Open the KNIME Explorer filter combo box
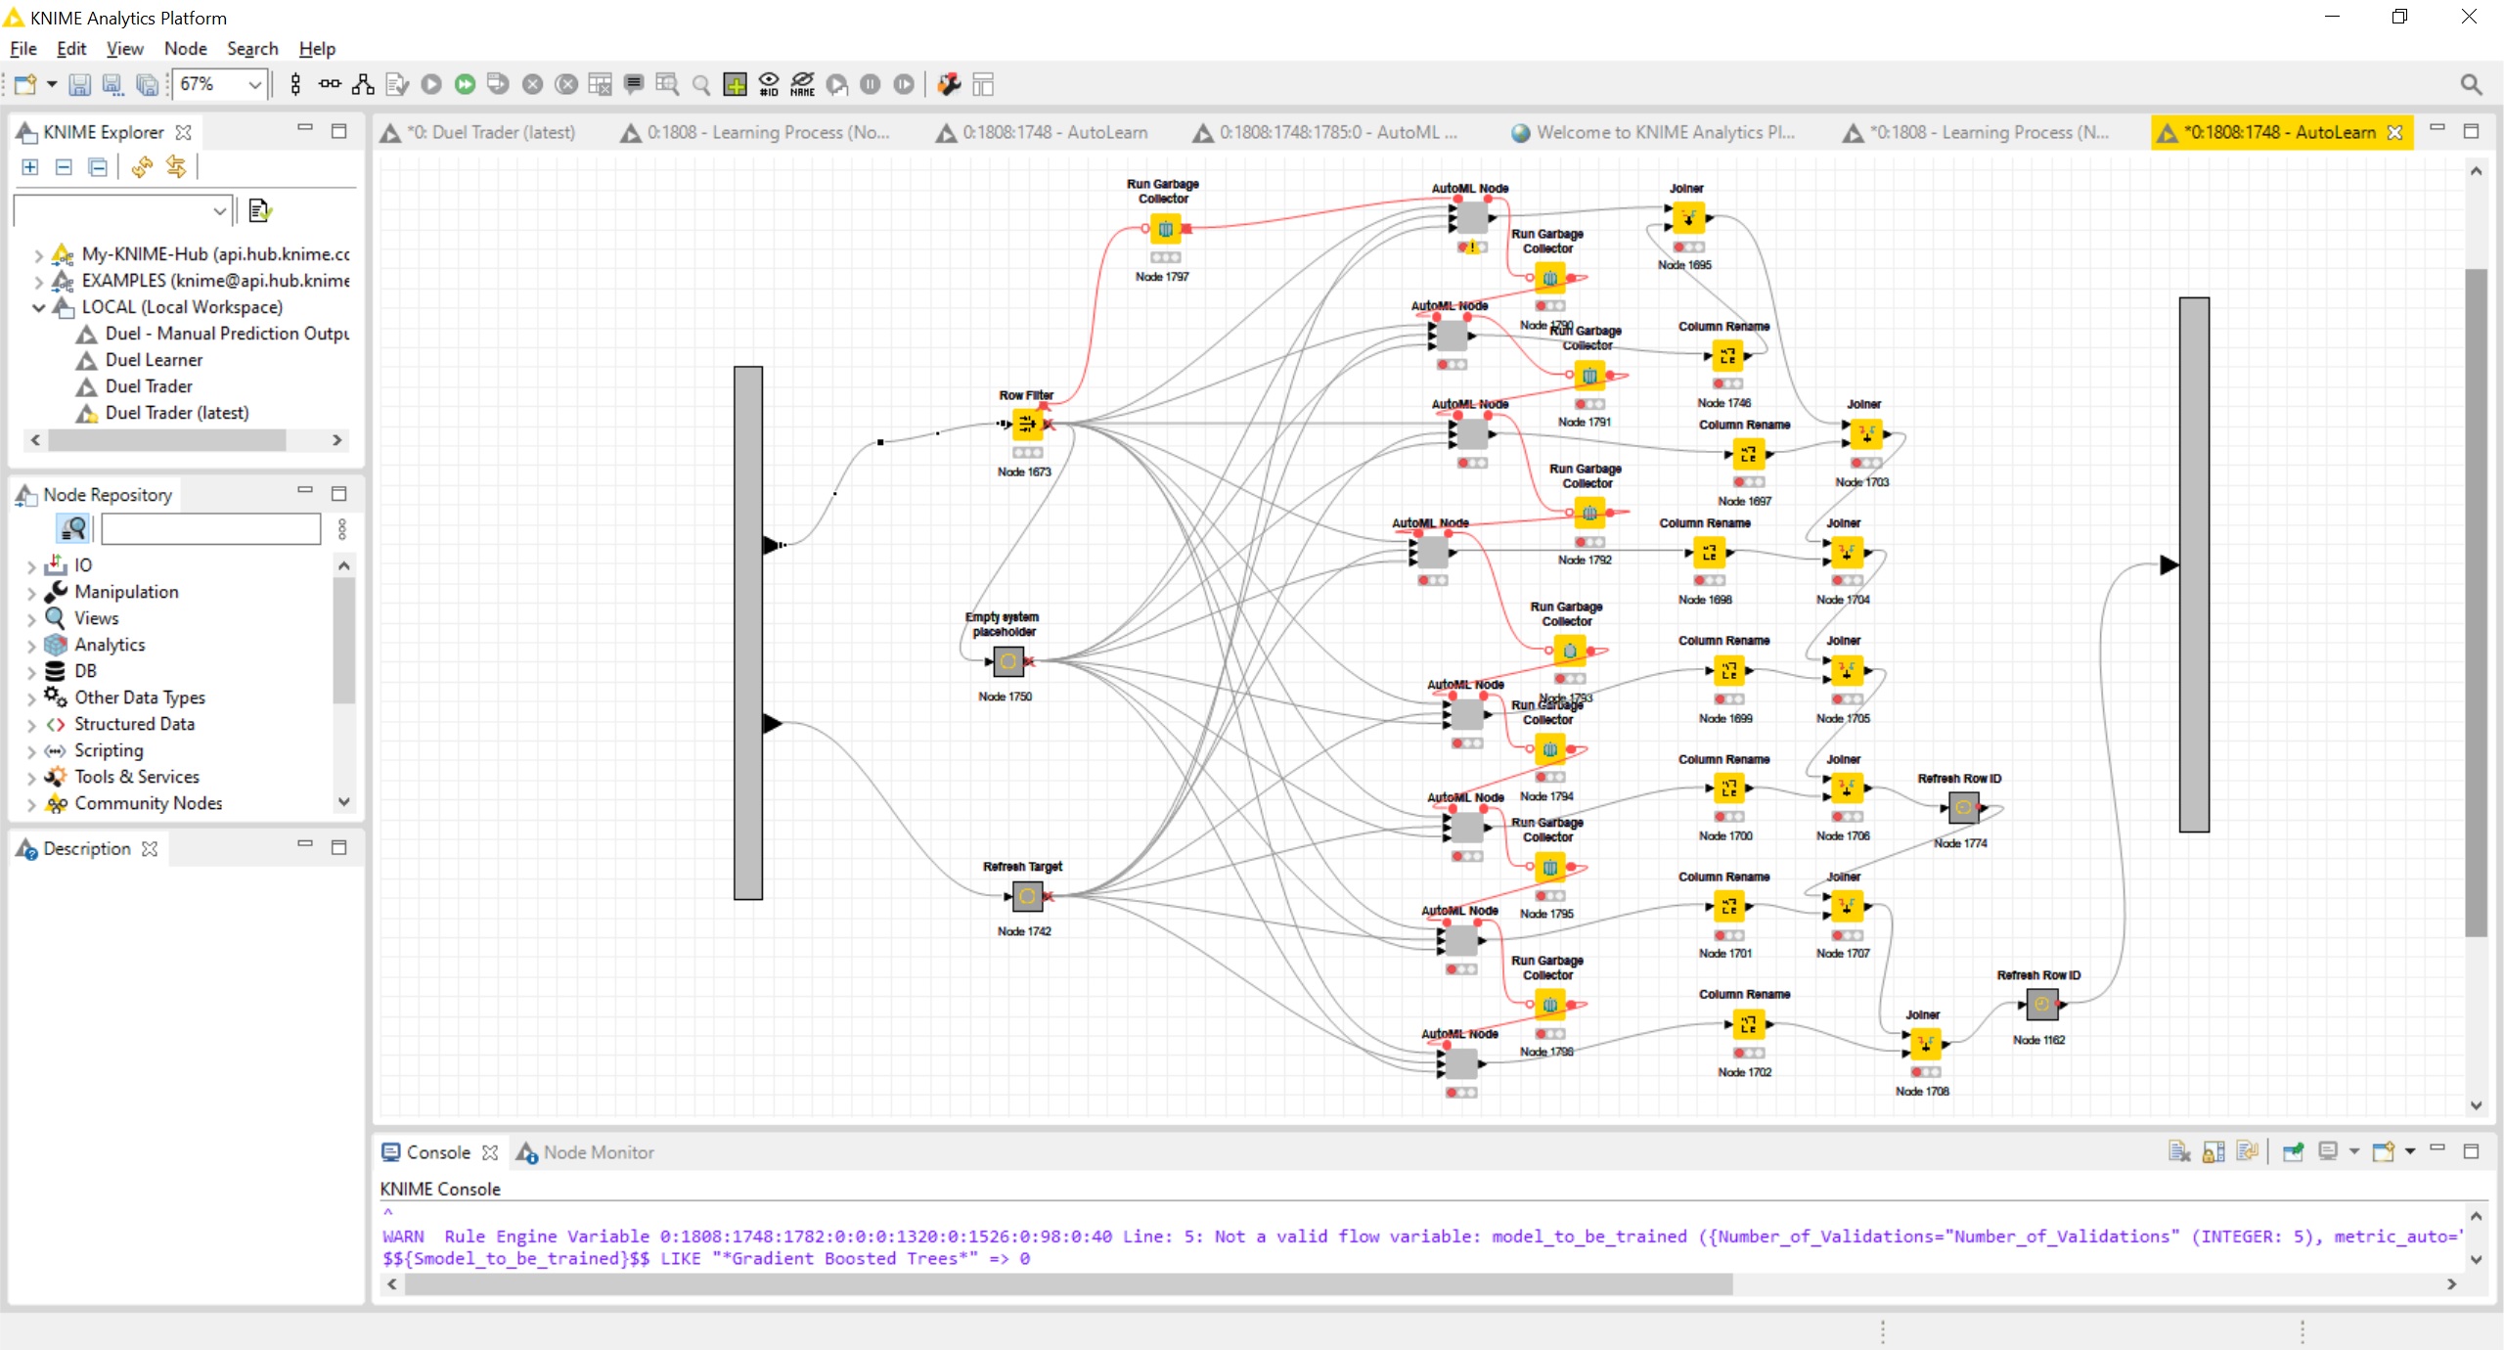The width and height of the screenshot is (2504, 1350). pos(122,210)
